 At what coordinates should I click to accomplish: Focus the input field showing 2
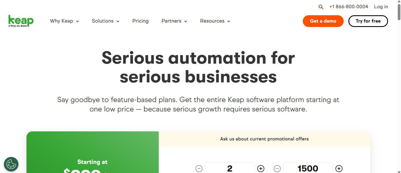point(230,168)
